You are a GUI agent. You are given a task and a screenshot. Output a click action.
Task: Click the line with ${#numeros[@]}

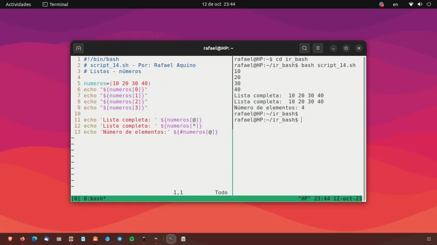click(x=151, y=132)
